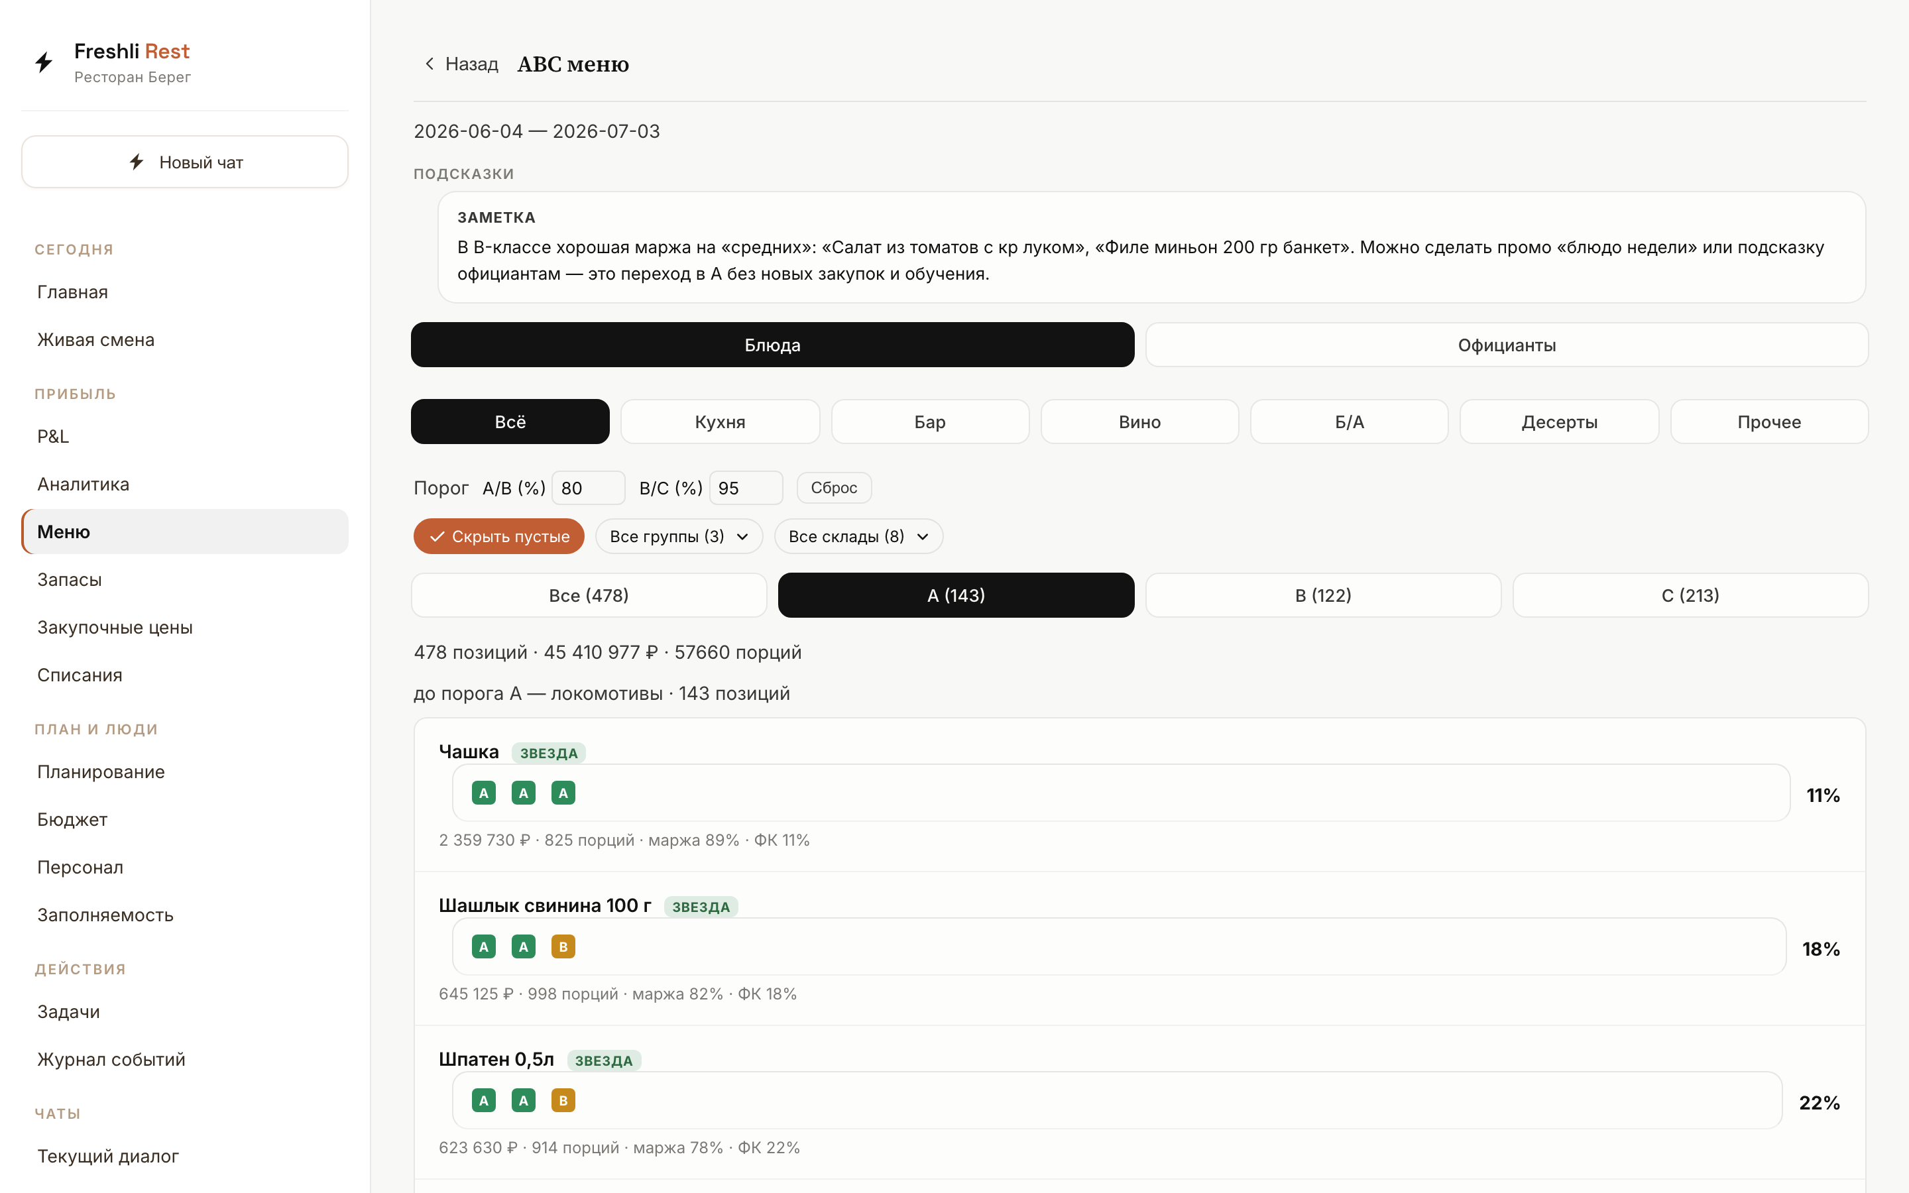Click the orange B badge in Шпатен row

pos(563,1100)
